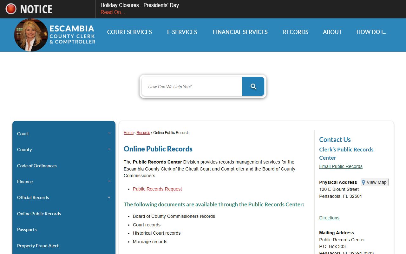Click Marriage records list item

(x=150, y=242)
